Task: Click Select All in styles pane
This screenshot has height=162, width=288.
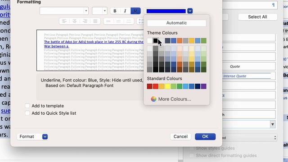Action: [x=257, y=17]
